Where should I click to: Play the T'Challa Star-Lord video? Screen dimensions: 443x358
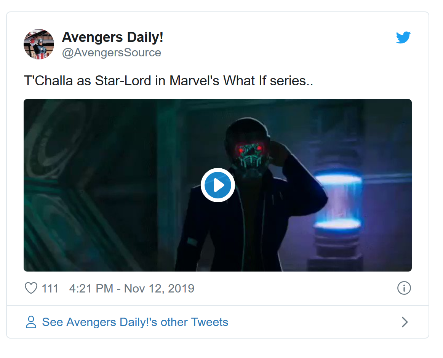pyautogui.click(x=218, y=185)
